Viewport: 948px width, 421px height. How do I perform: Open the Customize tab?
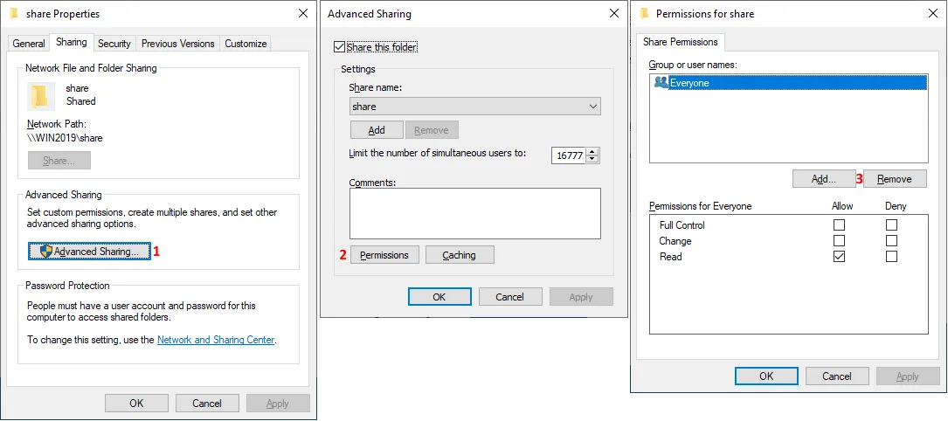[246, 44]
